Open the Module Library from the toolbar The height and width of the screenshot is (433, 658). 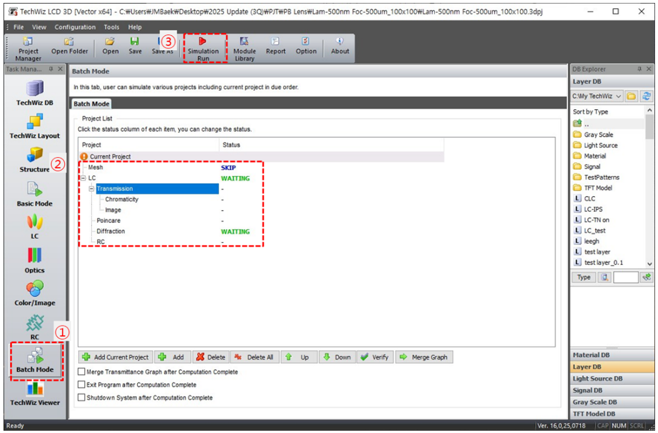pos(244,47)
